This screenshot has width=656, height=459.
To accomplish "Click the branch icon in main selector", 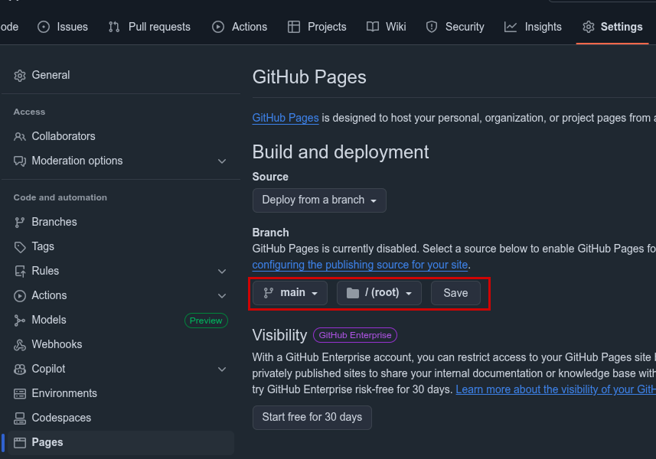I will [269, 293].
